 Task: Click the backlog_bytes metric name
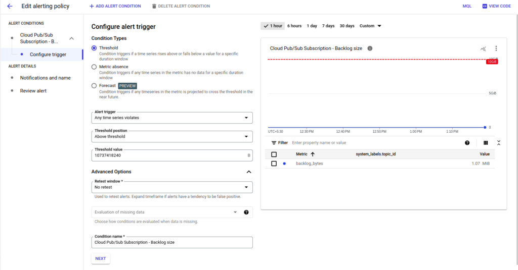309,164
